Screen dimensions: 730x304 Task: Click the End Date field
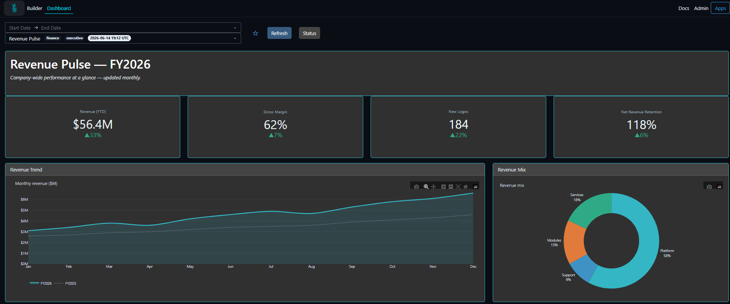tap(51, 28)
